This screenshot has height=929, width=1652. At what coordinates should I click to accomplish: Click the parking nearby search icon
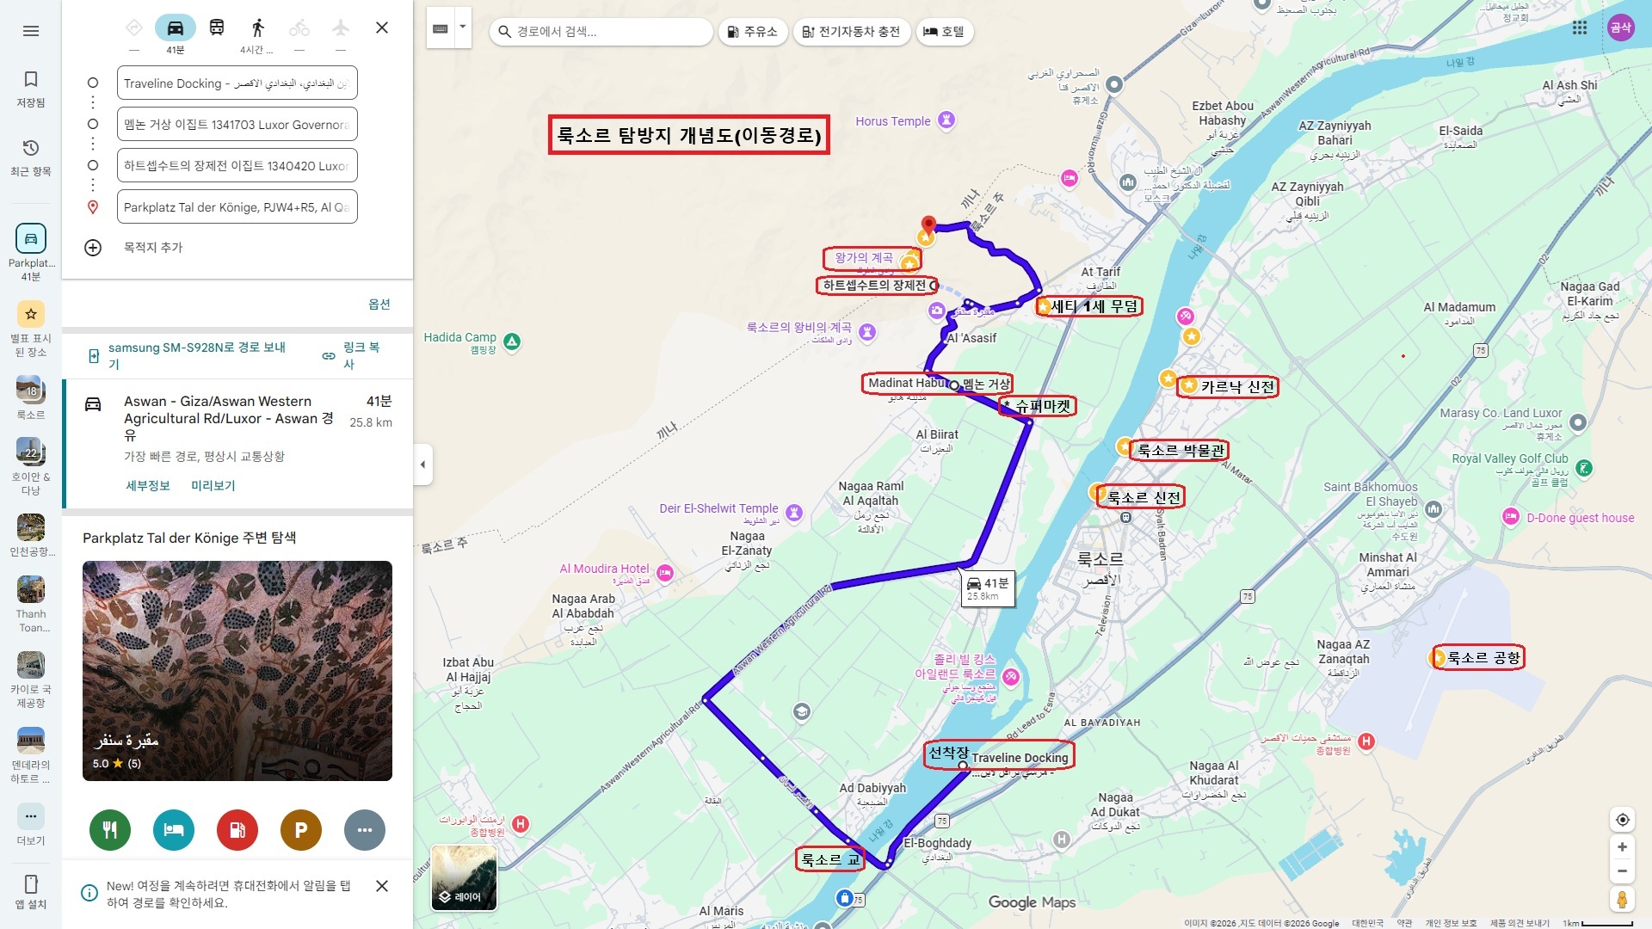click(301, 830)
